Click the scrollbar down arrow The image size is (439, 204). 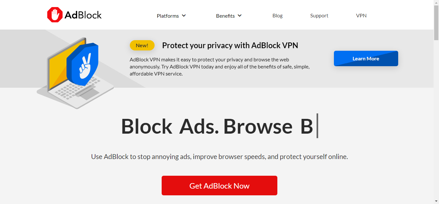436,201
